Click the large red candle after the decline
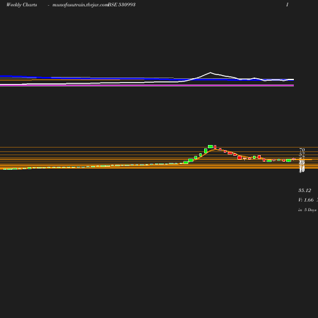 coord(240,158)
